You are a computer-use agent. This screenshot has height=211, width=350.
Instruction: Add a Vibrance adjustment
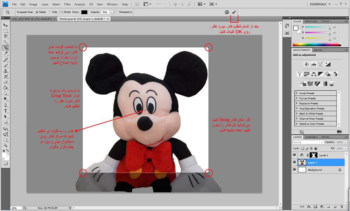tap(300, 74)
